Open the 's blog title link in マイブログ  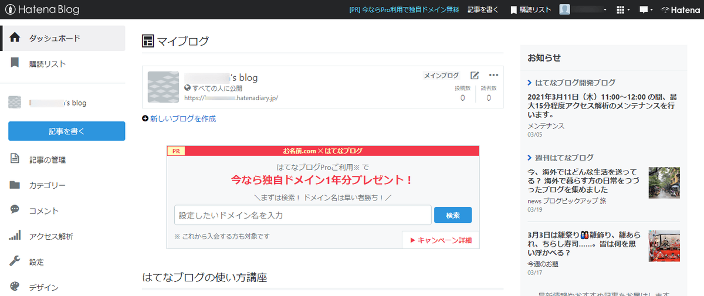[221, 77]
